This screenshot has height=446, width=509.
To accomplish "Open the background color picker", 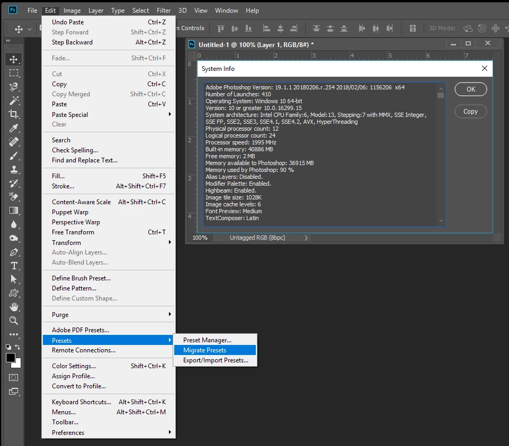I will click(x=18, y=365).
